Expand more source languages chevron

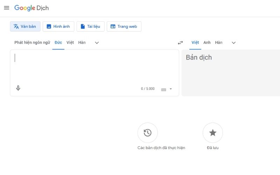(x=97, y=43)
